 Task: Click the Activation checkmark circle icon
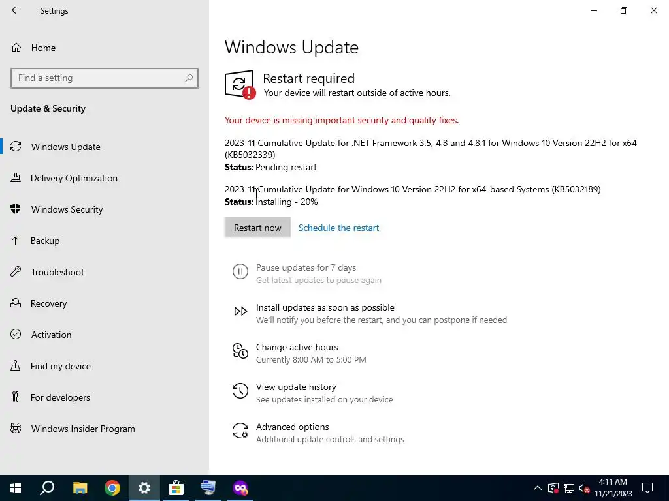pyautogui.click(x=16, y=335)
